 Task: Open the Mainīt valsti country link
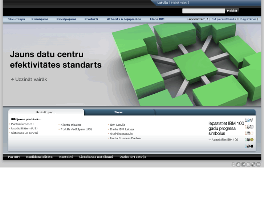coord(179,3)
